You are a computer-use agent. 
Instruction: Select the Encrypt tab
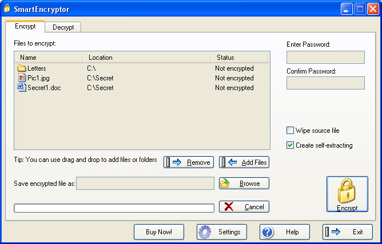point(25,26)
